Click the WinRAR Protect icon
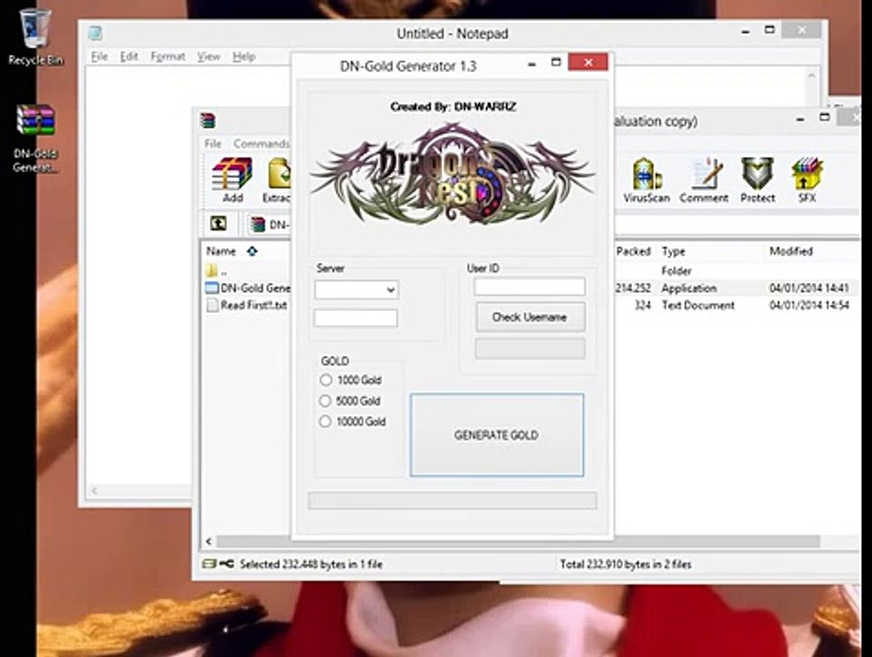Viewport: 872px width, 657px height. pyautogui.click(x=757, y=180)
